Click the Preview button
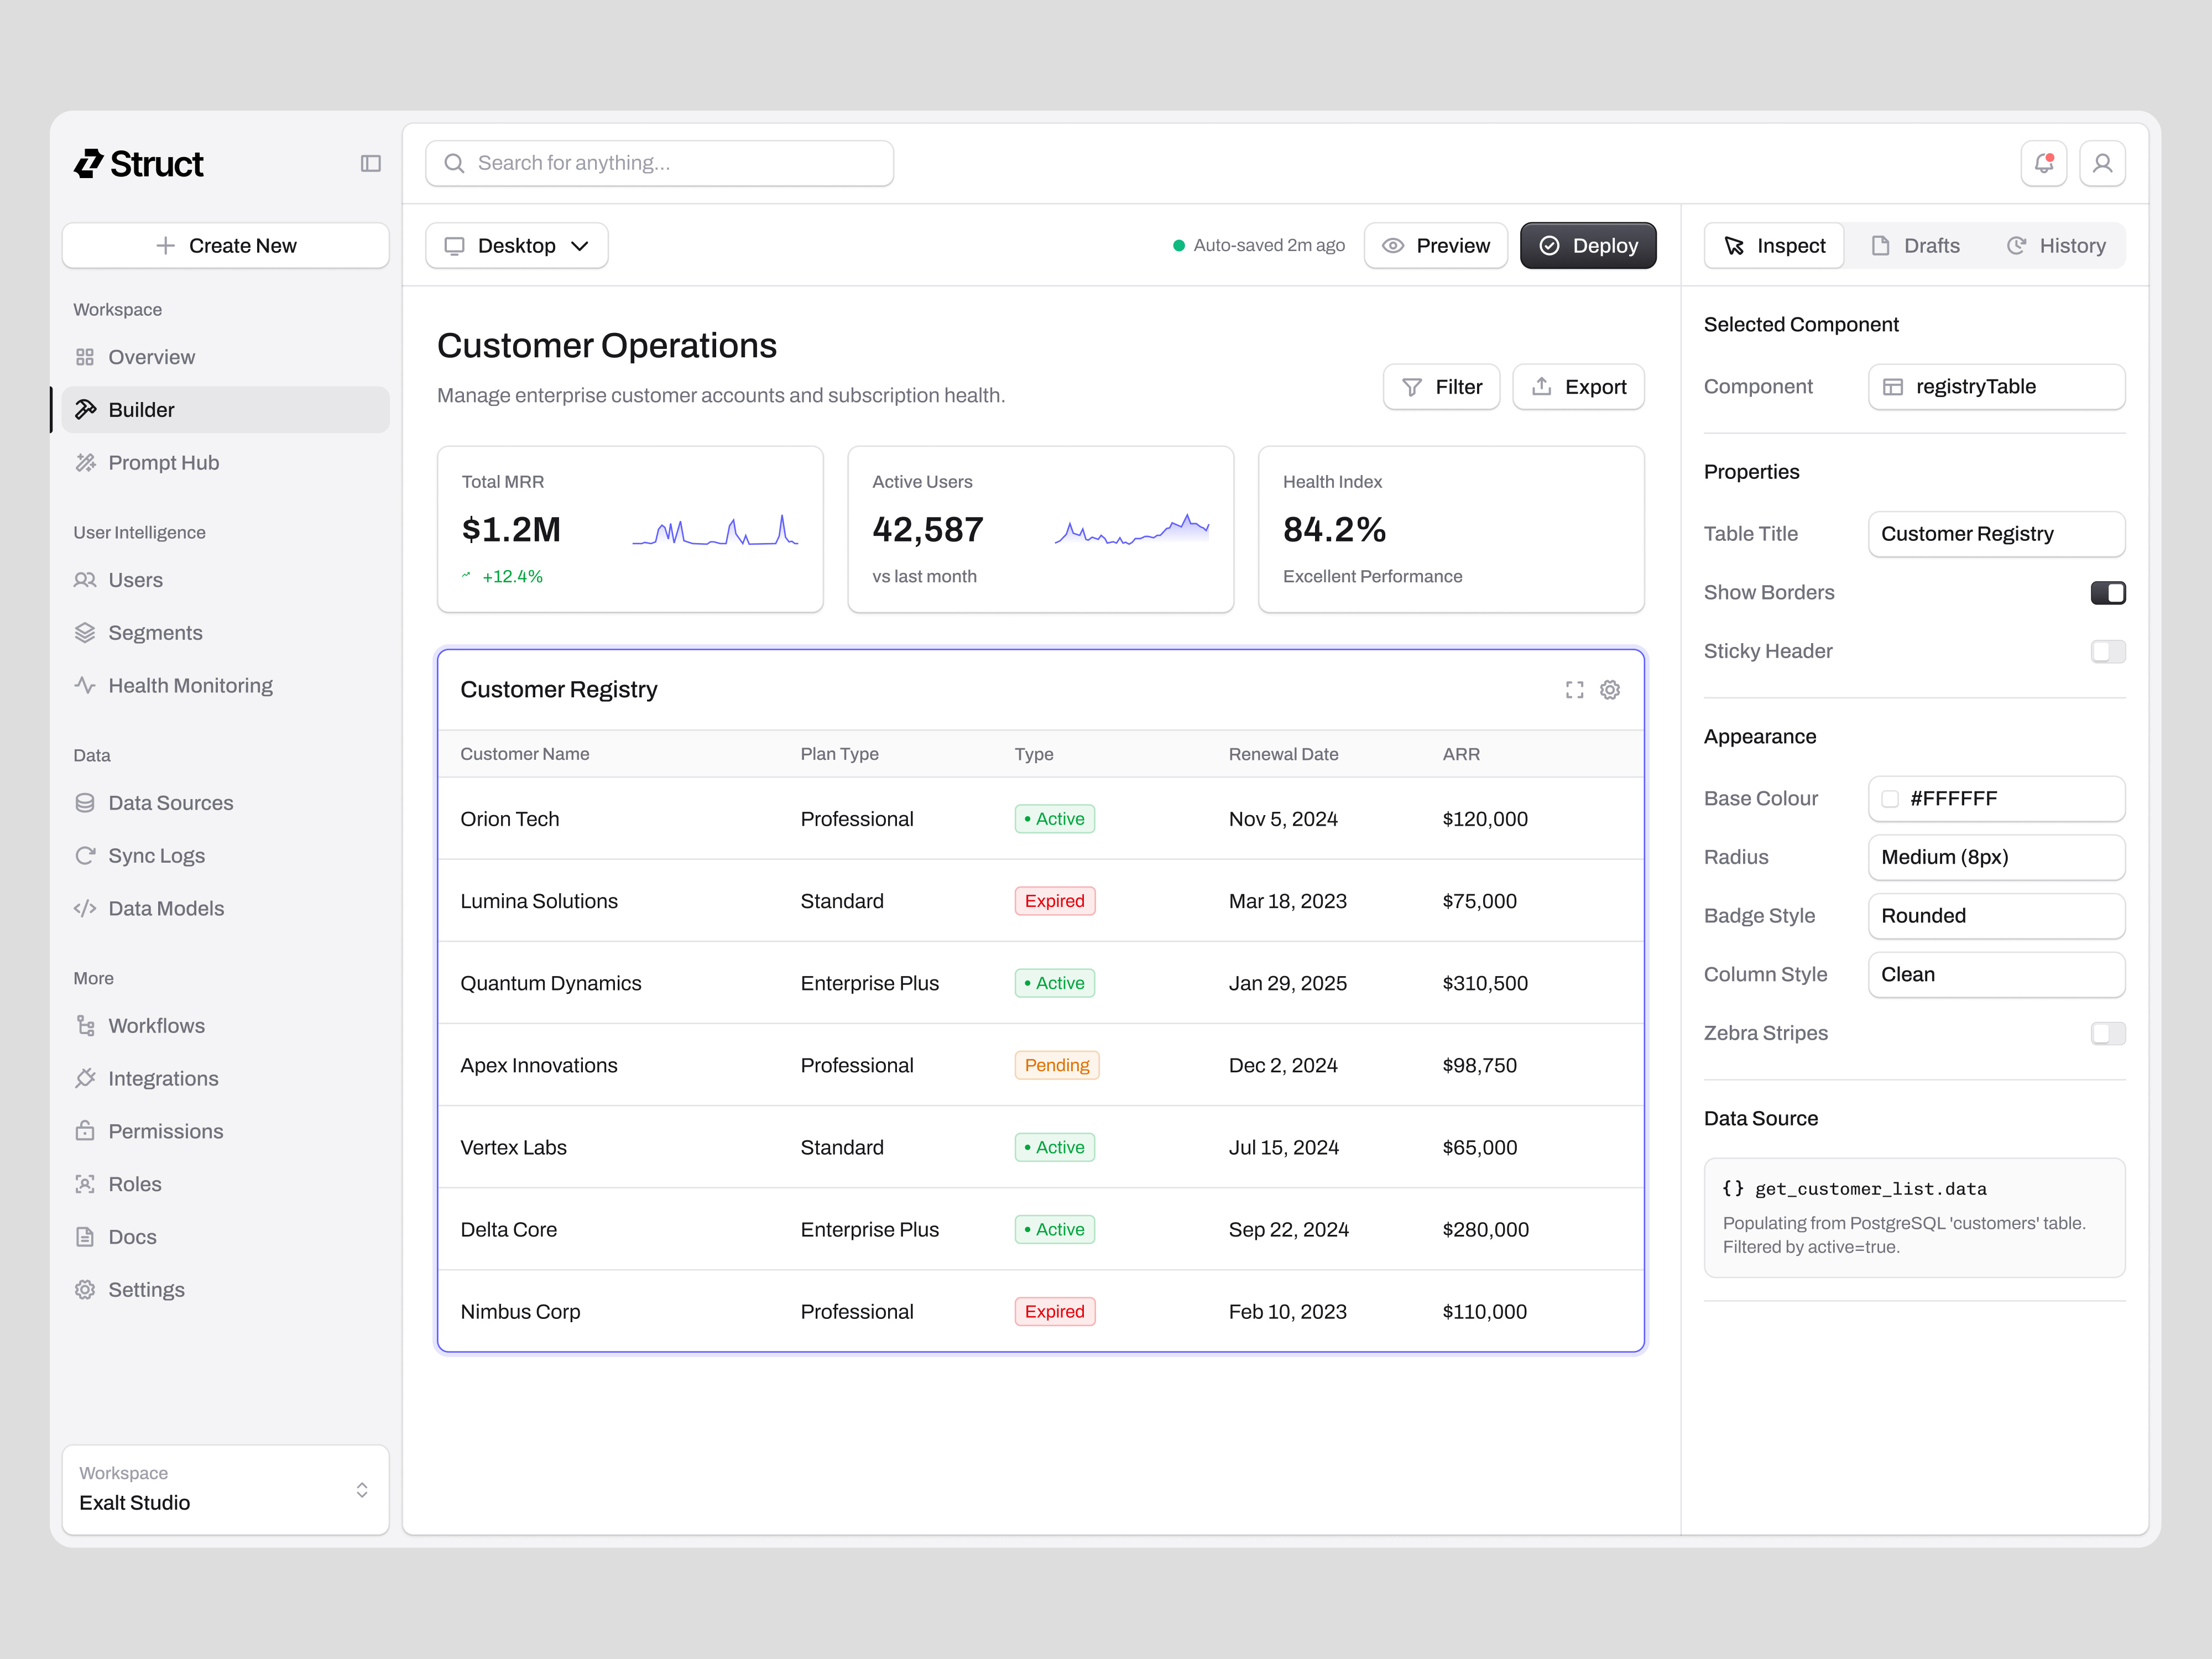2212x1659 pixels. click(x=1436, y=246)
